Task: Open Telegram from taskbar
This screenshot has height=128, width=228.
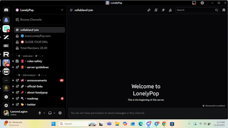Action: [157, 124]
